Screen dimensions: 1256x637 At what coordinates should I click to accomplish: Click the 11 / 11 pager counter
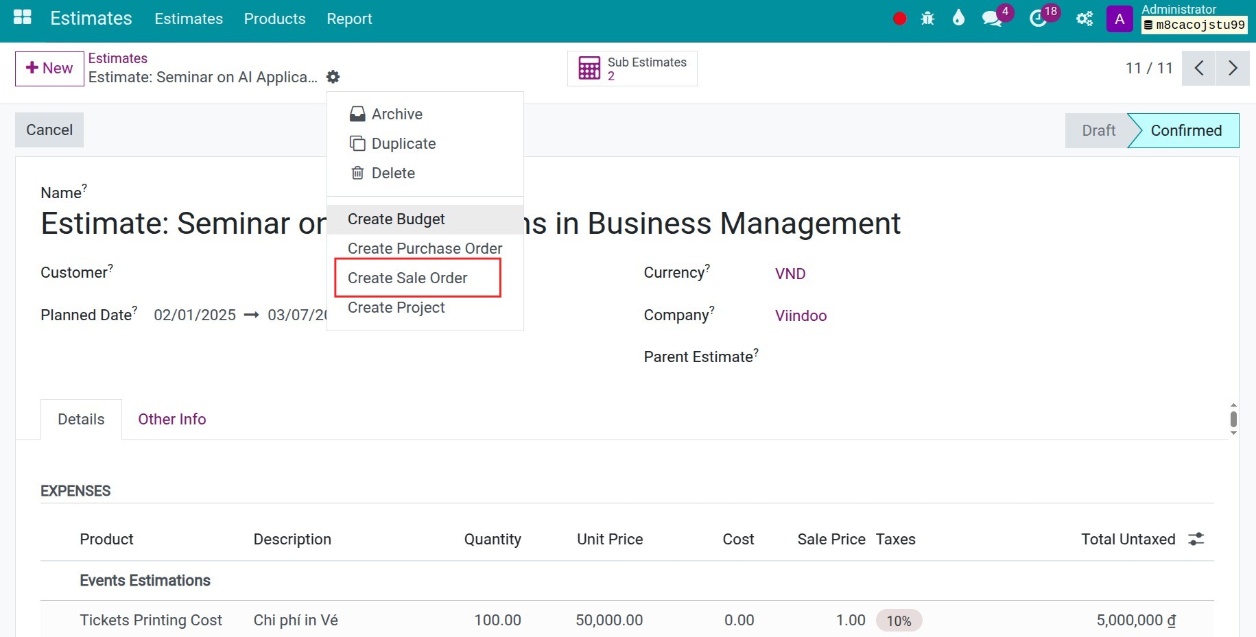[1149, 68]
